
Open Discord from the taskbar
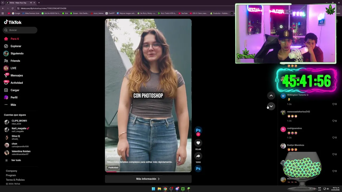[177, 189]
